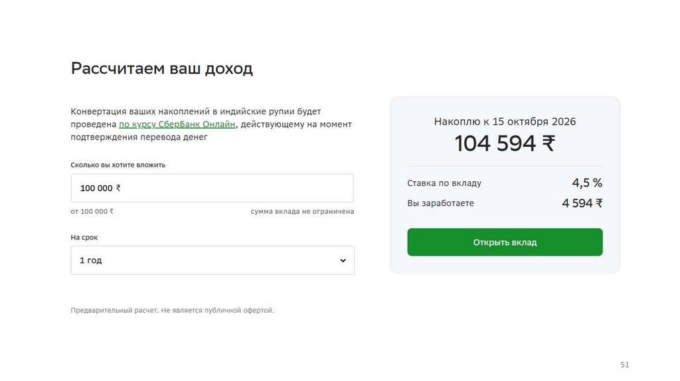Click the "Предварительный расчет" disclaimer text
The image size is (680, 381).
[172, 310]
